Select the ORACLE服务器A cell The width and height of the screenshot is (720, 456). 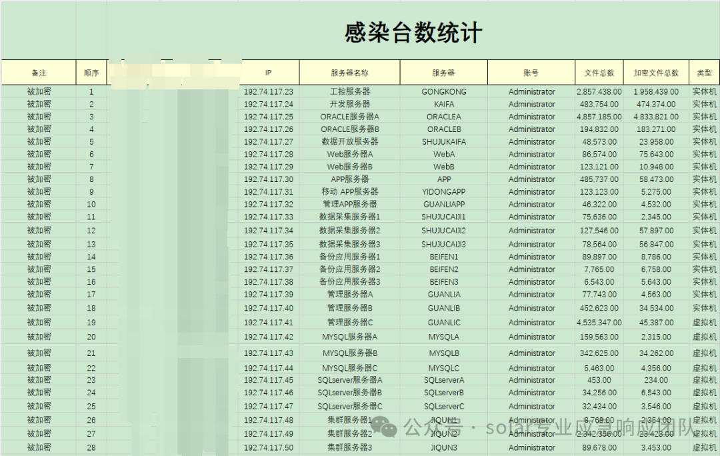350,117
